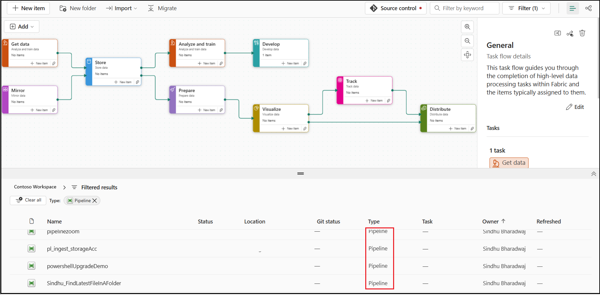Click the zoom out magnifier icon
The image size is (600, 295).
tap(467, 41)
